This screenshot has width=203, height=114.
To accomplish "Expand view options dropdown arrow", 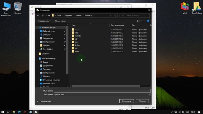I will click(x=142, y=21).
